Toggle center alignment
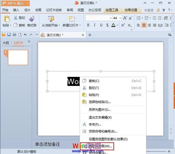The height and width of the screenshot is (154, 175). point(144,25)
